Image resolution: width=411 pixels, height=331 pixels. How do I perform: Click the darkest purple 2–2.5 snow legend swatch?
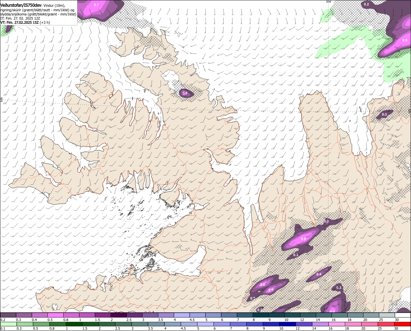118,315
